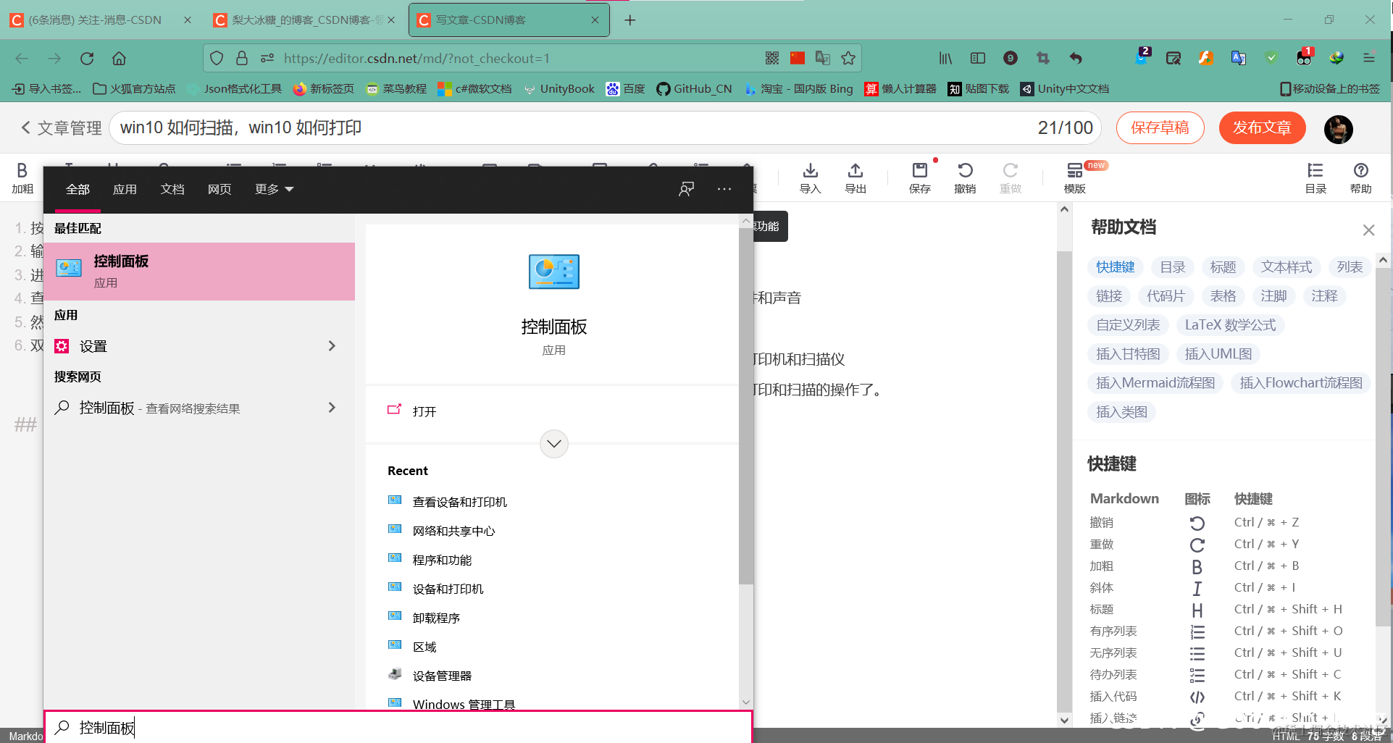
Task: Click the bold B formatting icon
Action: 22,170
